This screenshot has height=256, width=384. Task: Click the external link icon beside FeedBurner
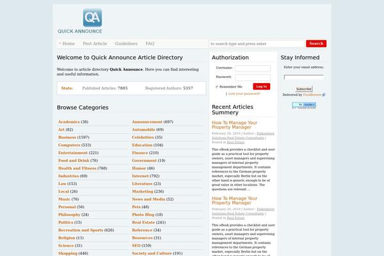click(324, 95)
